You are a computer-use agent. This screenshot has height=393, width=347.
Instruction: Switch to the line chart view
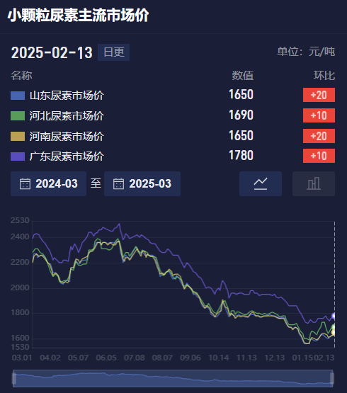click(261, 183)
